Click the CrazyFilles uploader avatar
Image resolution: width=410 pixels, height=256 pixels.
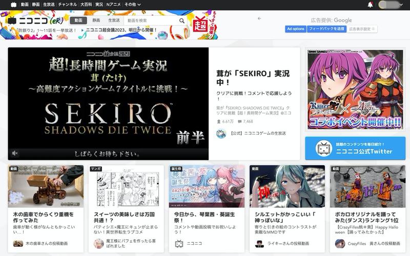(x=340, y=244)
